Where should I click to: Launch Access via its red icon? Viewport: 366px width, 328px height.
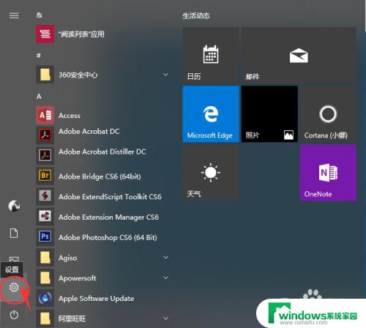(45, 115)
